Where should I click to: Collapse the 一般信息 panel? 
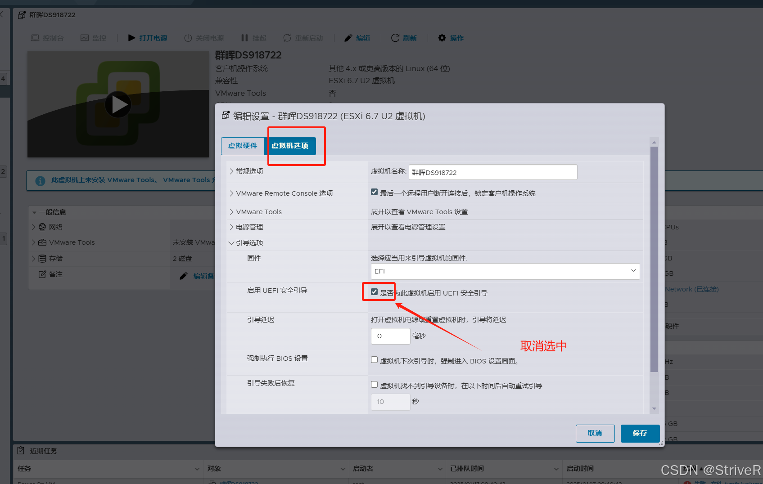coord(34,212)
